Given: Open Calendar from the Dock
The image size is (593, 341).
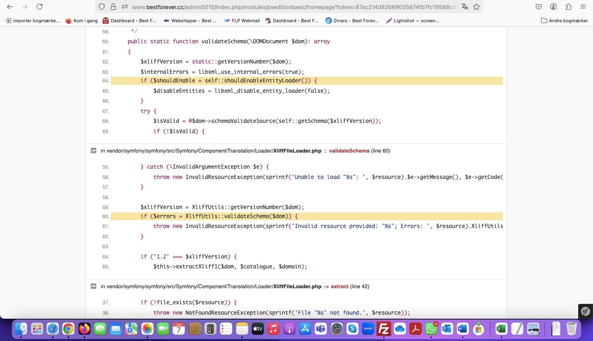Looking at the screenshot, I should click(x=179, y=329).
